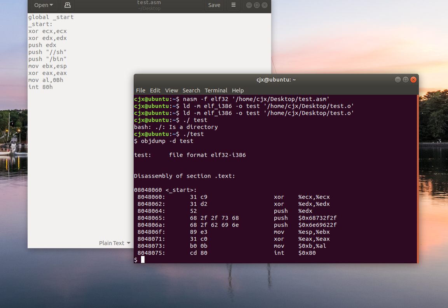Click the 'int 80h' line in gedit

pos(40,87)
